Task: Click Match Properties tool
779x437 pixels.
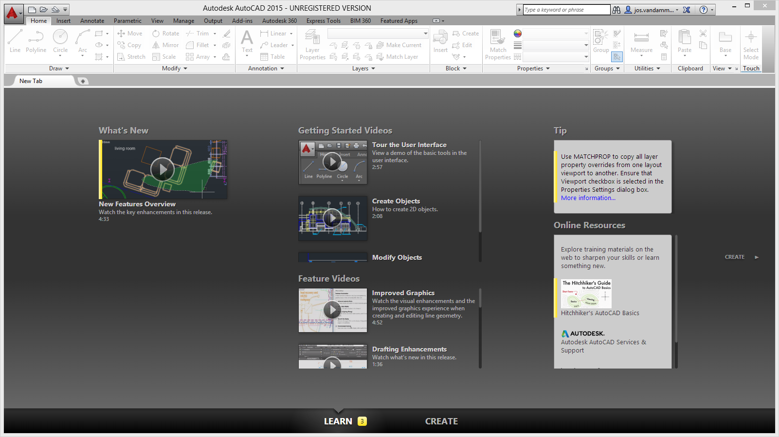Action: tap(498, 44)
